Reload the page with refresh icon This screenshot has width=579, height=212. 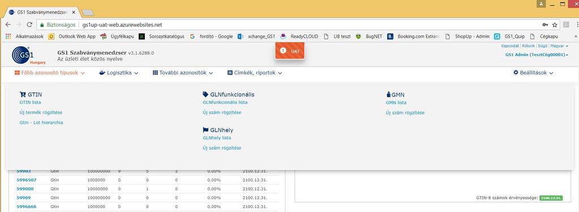29,25
